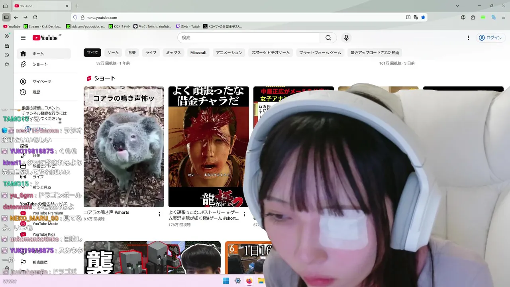The image size is (510, 287).
Task: Open the キック、Twitch、YouTube bookmark
Action: (x=153, y=26)
